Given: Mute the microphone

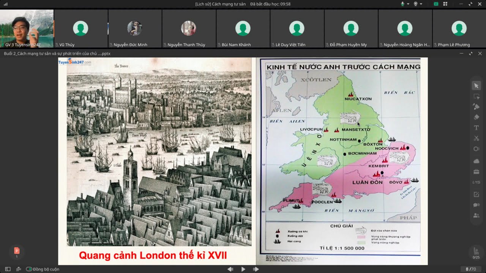Looking at the screenshot, I should (402, 4).
